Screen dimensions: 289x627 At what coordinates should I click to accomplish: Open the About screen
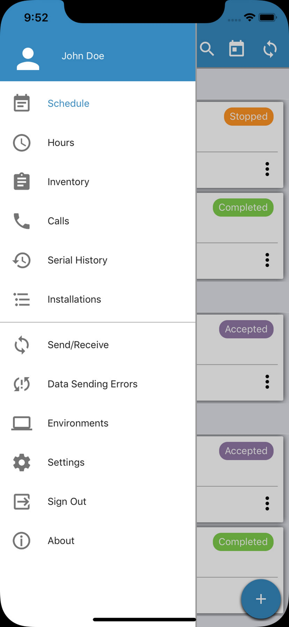(x=61, y=540)
